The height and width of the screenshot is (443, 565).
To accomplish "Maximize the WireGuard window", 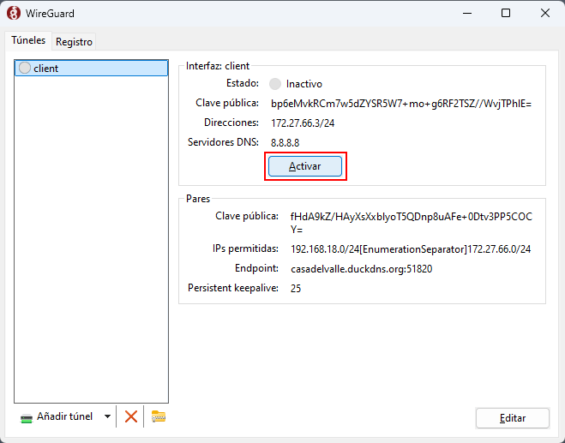I will click(x=506, y=13).
